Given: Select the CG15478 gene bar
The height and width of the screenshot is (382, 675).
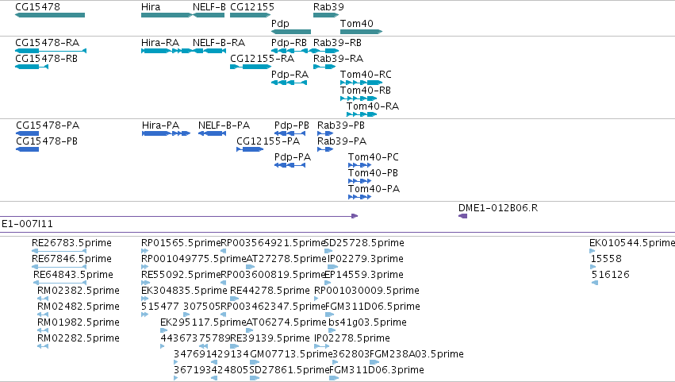Looking at the screenshot, I should point(50,15).
